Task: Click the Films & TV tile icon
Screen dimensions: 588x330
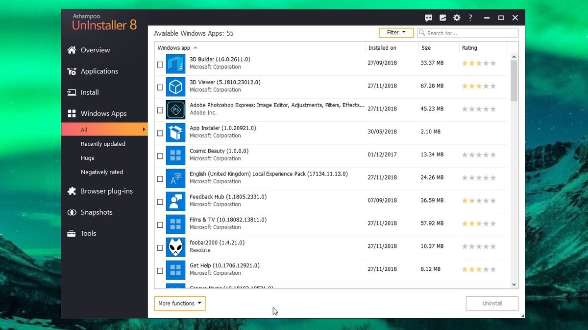Action: click(x=175, y=224)
